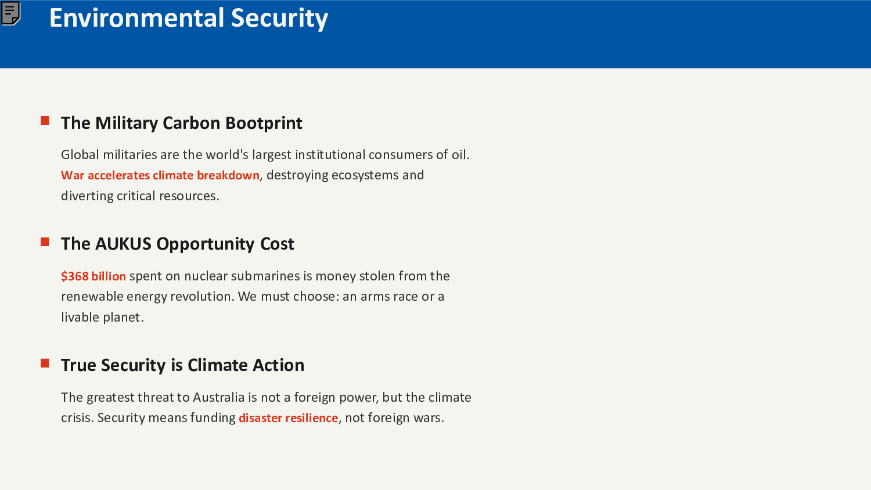The height and width of the screenshot is (490, 871).
Task: Click True Security is Climate Action heading
Action: pyautogui.click(x=182, y=365)
